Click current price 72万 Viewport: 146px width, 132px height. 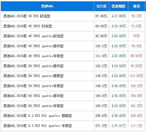click(x=136, y=36)
